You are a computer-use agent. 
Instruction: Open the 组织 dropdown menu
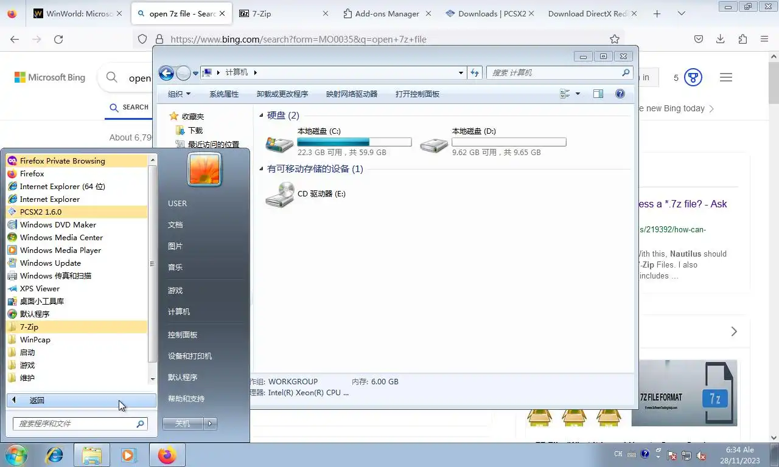tap(179, 94)
